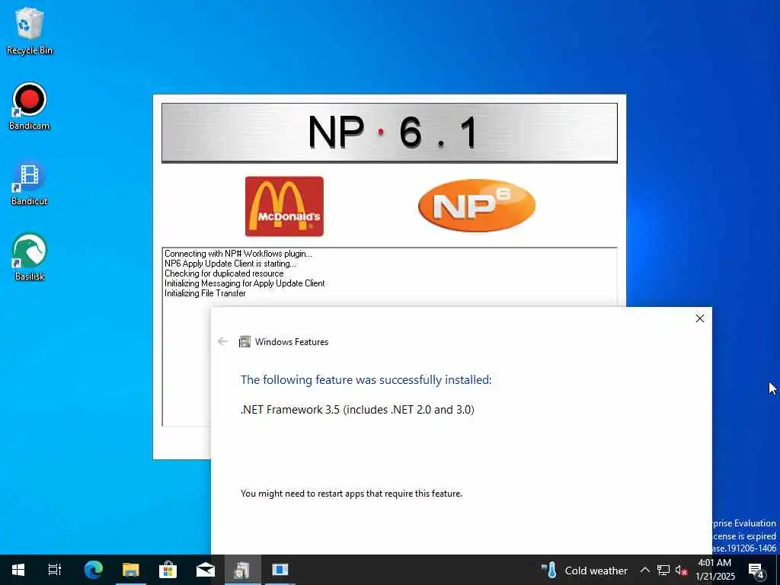
Task: Select 'Checking for duplicated resource' log line
Action: tap(224, 273)
